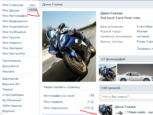Open Мои Сообщения
Image resolution: width=153 pixels, height=115 pixels.
14,32
